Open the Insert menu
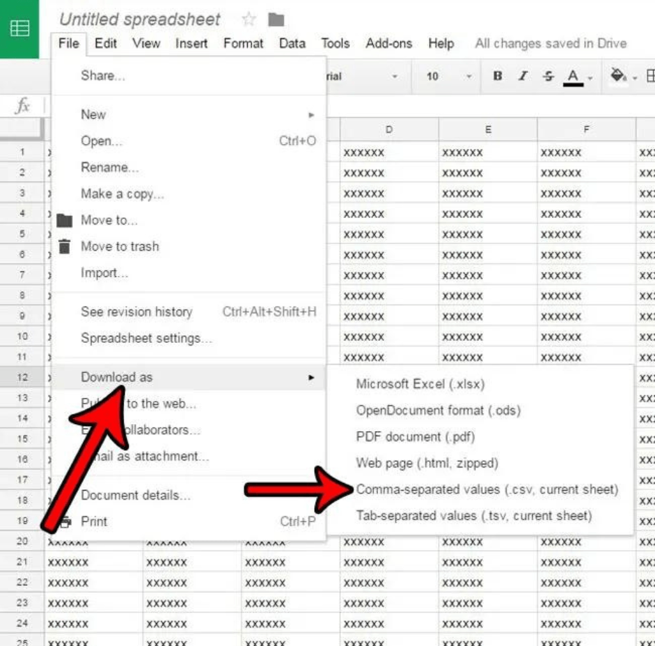Screen dimensions: 655x646 191,43
